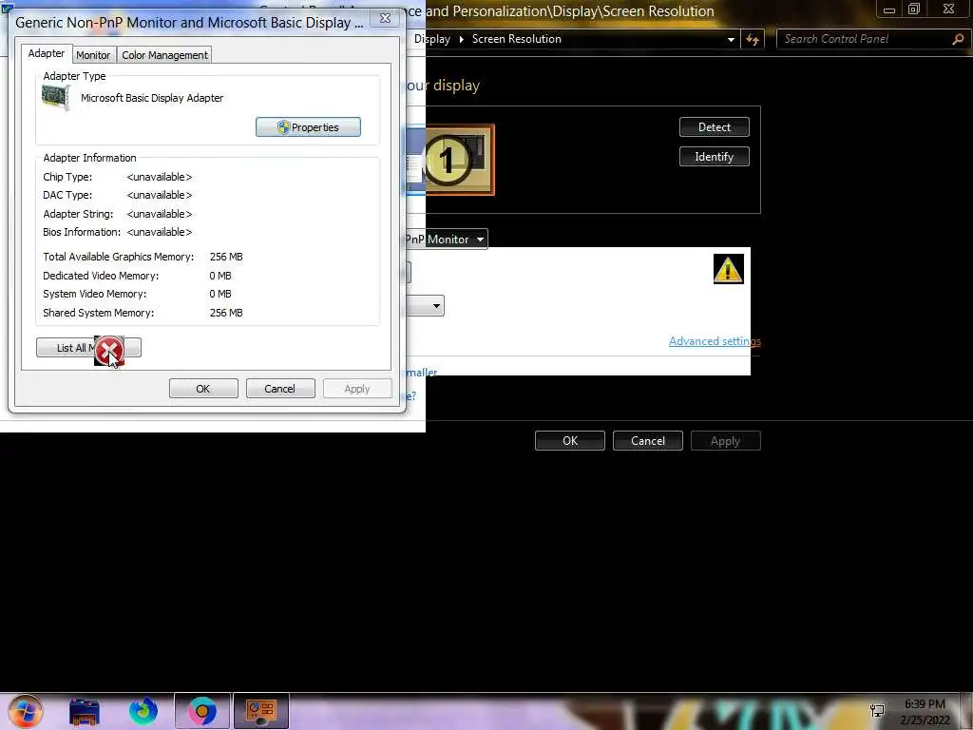The image size is (973, 730).
Task: Click the 'Total Available Graphics Memory:' label
Action: [x=119, y=257]
